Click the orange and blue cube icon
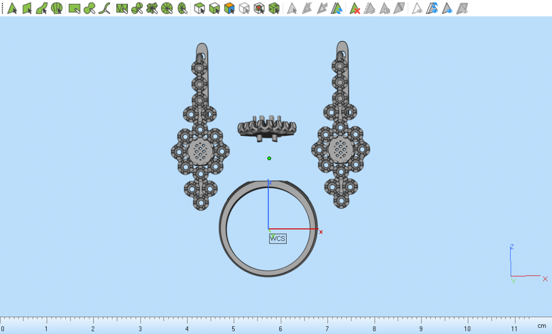 [229, 8]
